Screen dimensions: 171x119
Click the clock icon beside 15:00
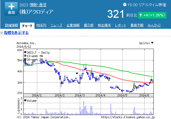125,5
